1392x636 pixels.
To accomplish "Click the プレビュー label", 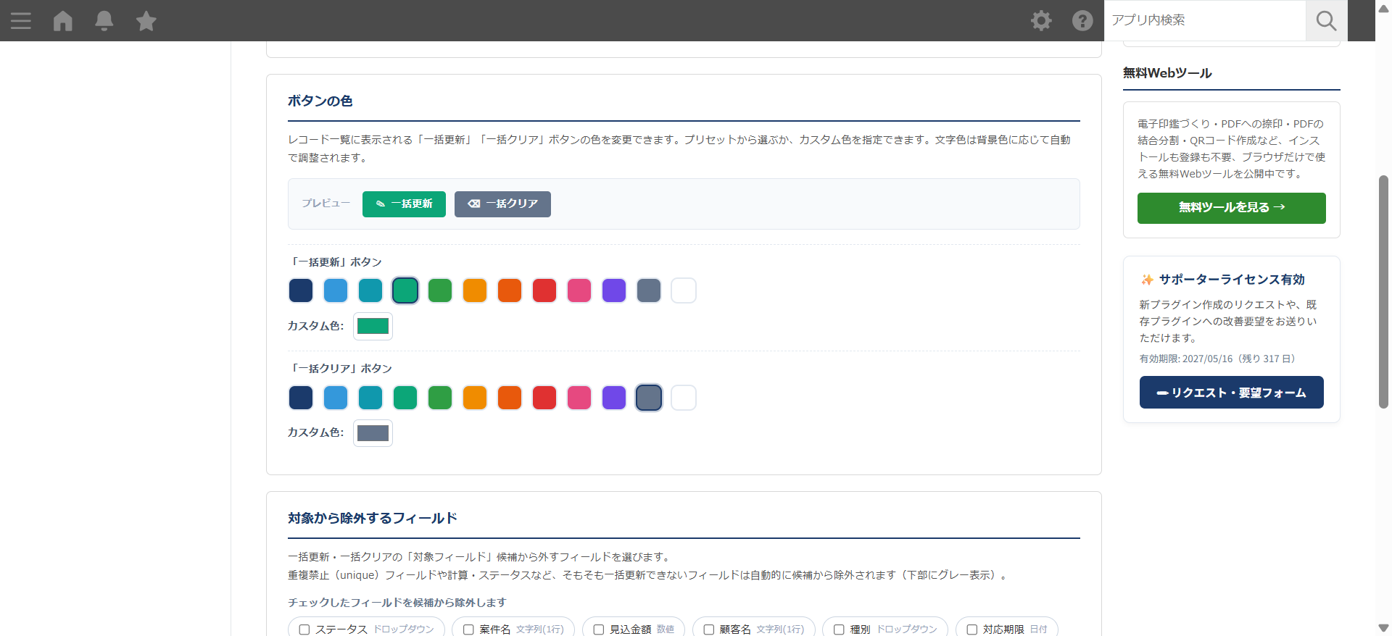I will click(326, 204).
